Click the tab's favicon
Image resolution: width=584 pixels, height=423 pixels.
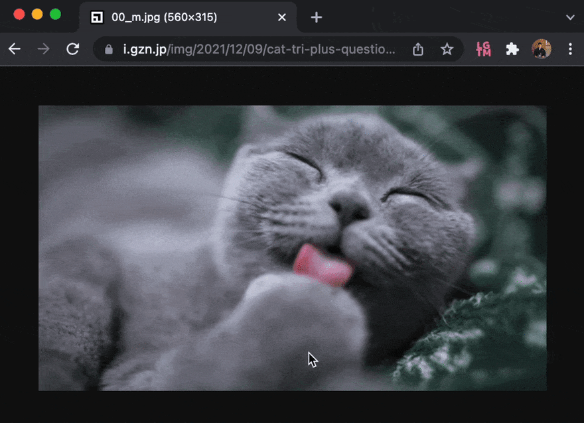(97, 17)
